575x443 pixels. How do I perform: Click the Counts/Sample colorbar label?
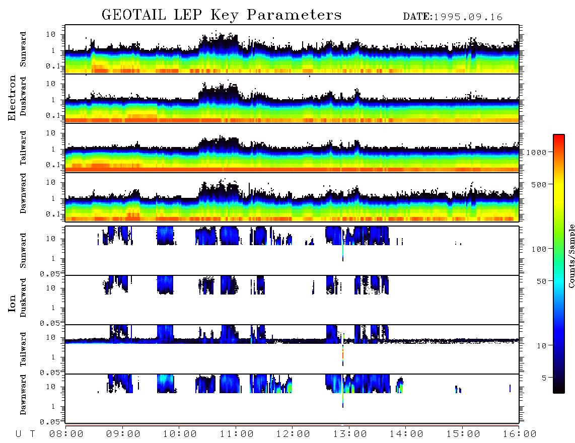(x=571, y=256)
